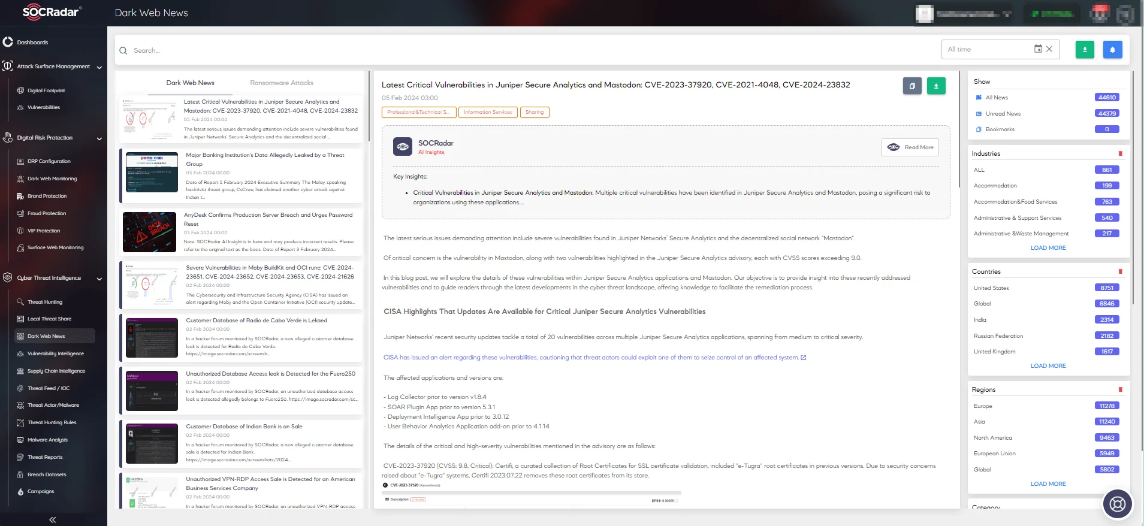1144x526 pixels.
Task: Click the blue notification bell button
Action: 1112,49
